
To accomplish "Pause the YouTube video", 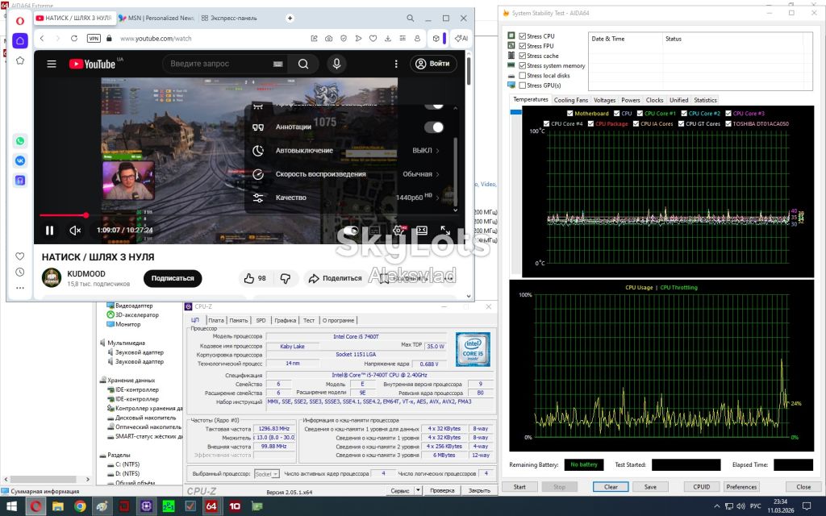I will [49, 230].
